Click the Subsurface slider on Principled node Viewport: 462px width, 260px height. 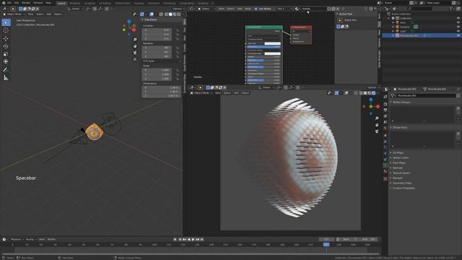pyautogui.click(x=263, y=47)
